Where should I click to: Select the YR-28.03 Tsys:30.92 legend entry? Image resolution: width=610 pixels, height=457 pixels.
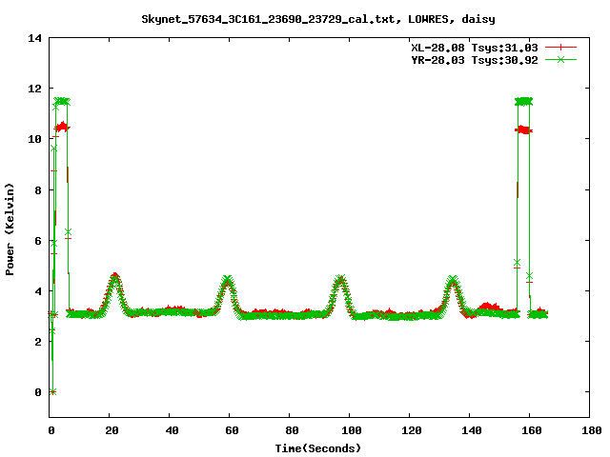click(x=475, y=60)
